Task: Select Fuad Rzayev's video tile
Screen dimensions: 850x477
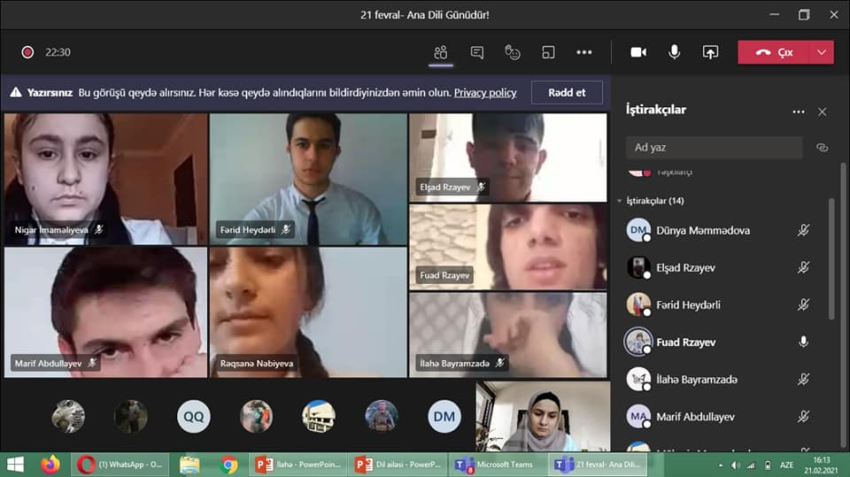Action: (x=508, y=247)
